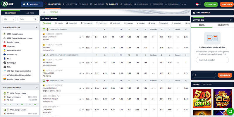Collapse the Top-Veranstaltungen panel

[37, 87]
